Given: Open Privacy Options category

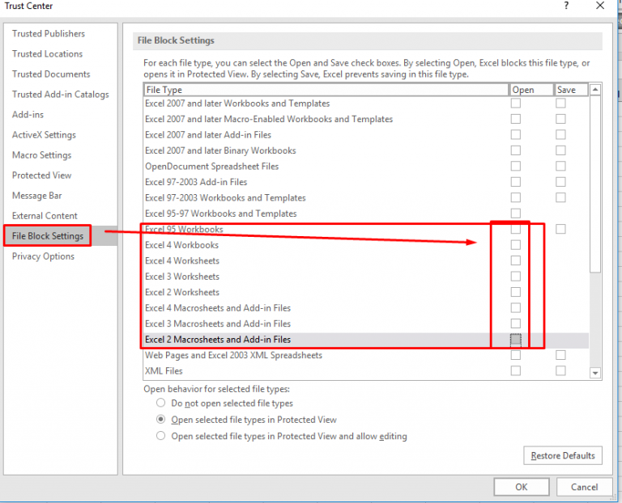Looking at the screenshot, I should coord(43,256).
